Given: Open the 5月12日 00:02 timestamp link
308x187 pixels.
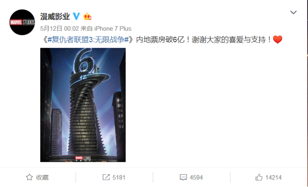Looking at the screenshot, I should pyautogui.click(x=60, y=28).
